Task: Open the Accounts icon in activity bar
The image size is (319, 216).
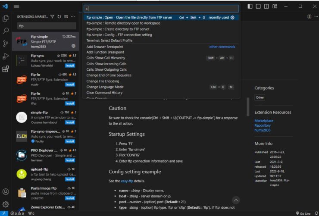Action: coord(6,191)
